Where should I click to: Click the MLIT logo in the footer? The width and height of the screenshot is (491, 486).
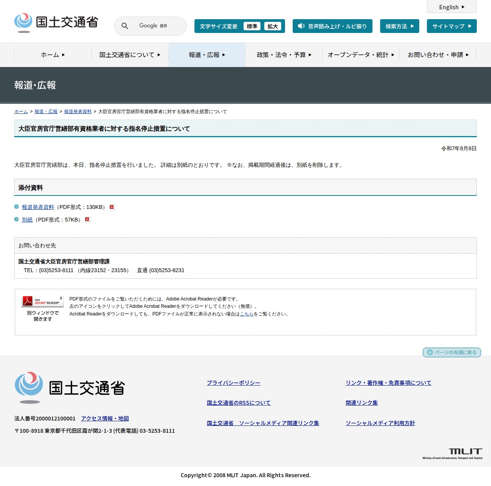(465, 452)
